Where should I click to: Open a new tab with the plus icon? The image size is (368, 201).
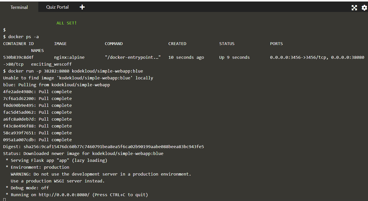coord(82,7)
